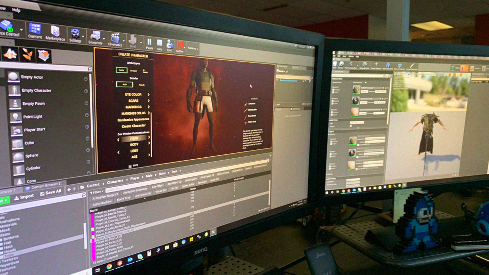Enable the Animation Sequence filter
Image resolution: width=489 pixels, height=275 pixels.
pos(135,190)
